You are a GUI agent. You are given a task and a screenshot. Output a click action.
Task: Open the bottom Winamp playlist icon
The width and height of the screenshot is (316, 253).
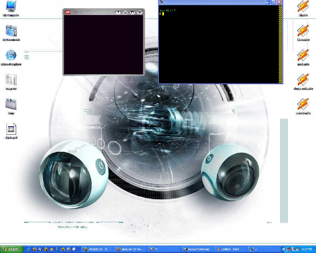(303, 105)
